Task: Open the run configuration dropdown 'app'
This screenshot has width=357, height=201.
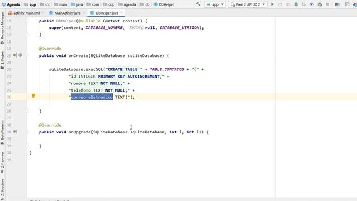Action: tap(215, 4)
